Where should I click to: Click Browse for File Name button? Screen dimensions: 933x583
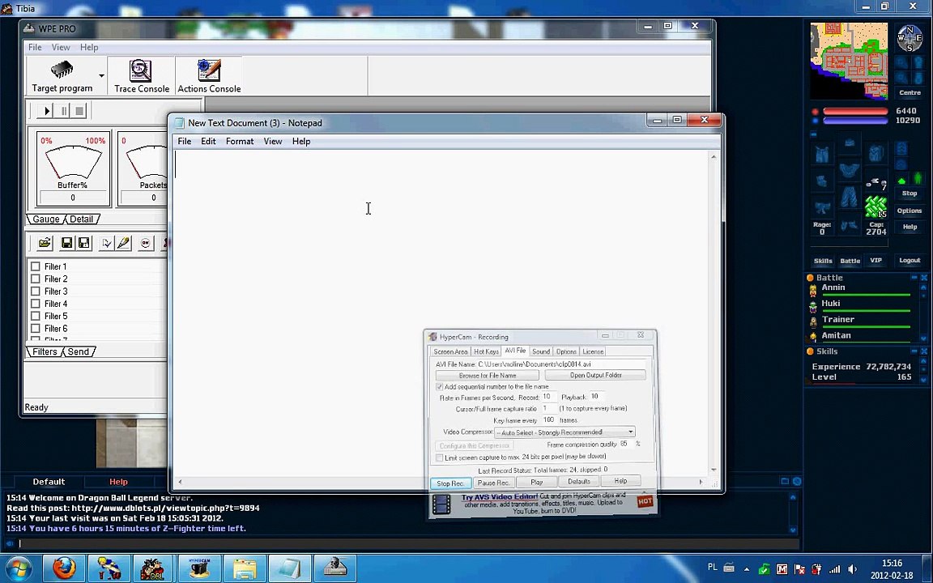488,376
